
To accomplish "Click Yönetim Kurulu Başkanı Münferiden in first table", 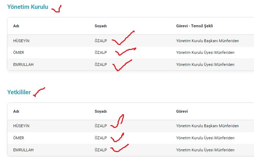I will [x=207, y=41].
